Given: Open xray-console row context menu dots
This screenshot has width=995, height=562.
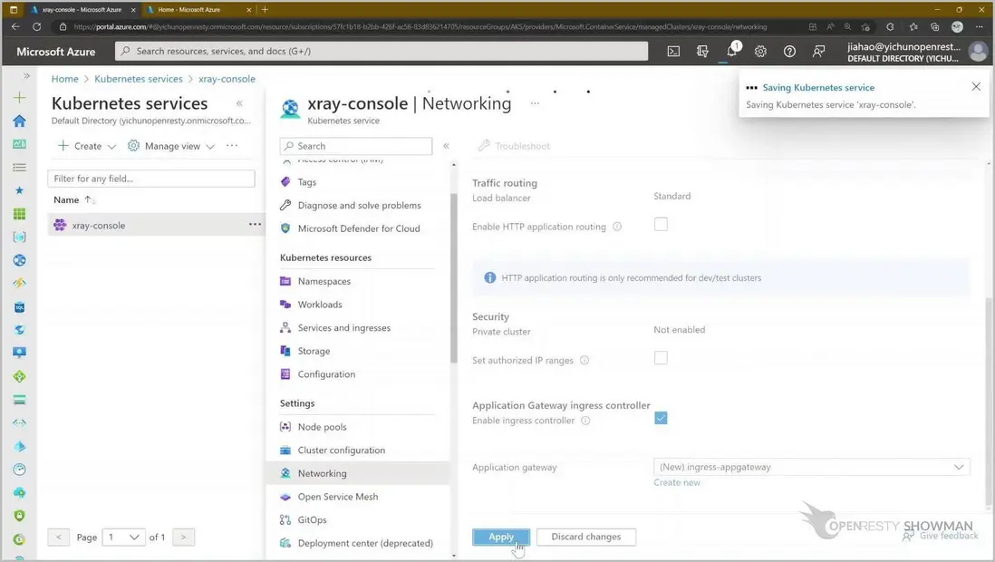Looking at the screenshot, I should pyautogui.click(x=255, y=224).
